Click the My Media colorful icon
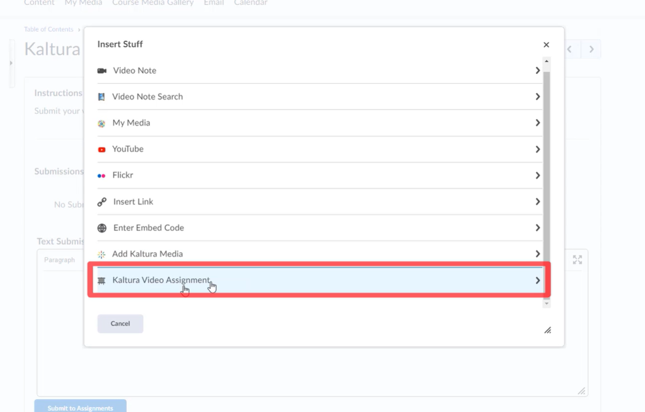 (101, 123)
